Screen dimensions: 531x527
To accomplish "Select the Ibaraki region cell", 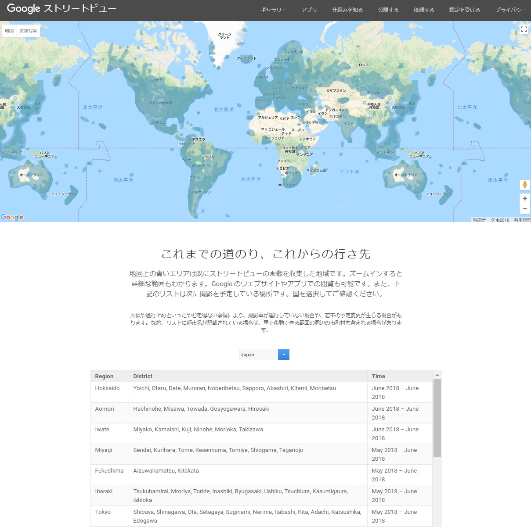I will [110, 495].
